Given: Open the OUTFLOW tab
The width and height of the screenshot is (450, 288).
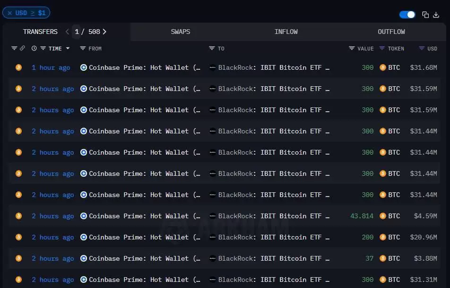Looking at the screenshot, I should (x=391, y=32).
